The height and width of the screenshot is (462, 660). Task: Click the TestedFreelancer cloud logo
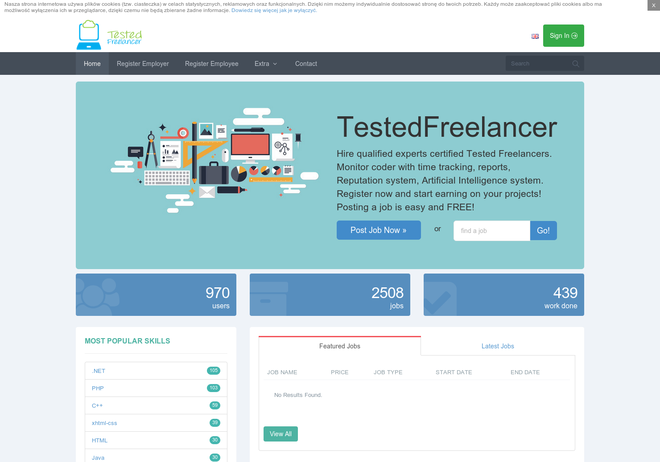(x=89, y=35)
